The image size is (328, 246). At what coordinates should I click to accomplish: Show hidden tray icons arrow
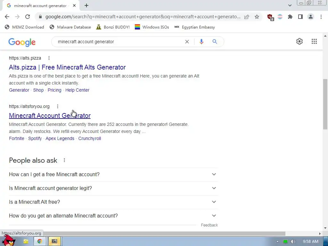[277, 242]
